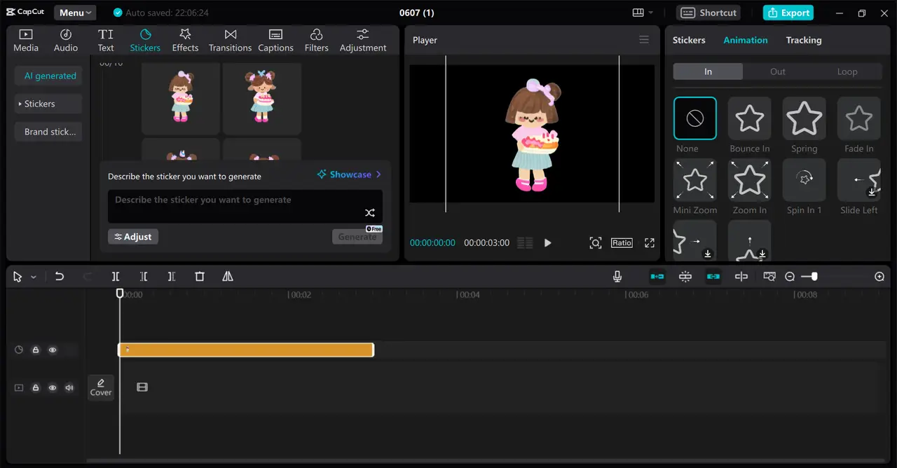Toggle visibility of the sticker track
The width and height of the screenshot is (897, 468).
click(x=53, y=350)
